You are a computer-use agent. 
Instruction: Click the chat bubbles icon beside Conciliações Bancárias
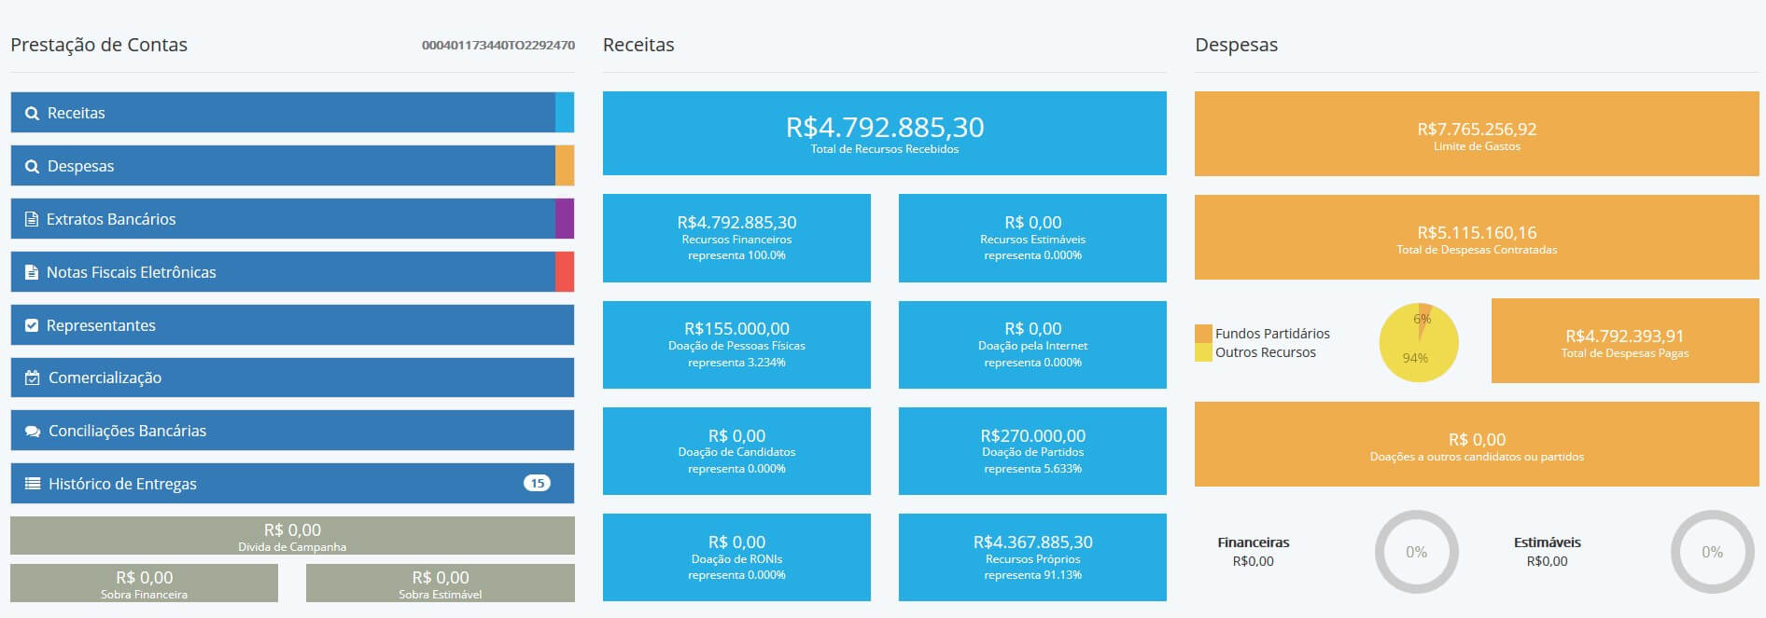pos(33,431)
